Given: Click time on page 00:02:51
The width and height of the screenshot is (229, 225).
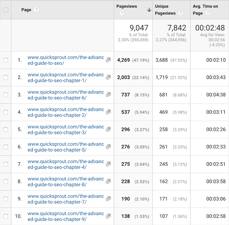Looking at the screenshot, I should coord(216,164).
